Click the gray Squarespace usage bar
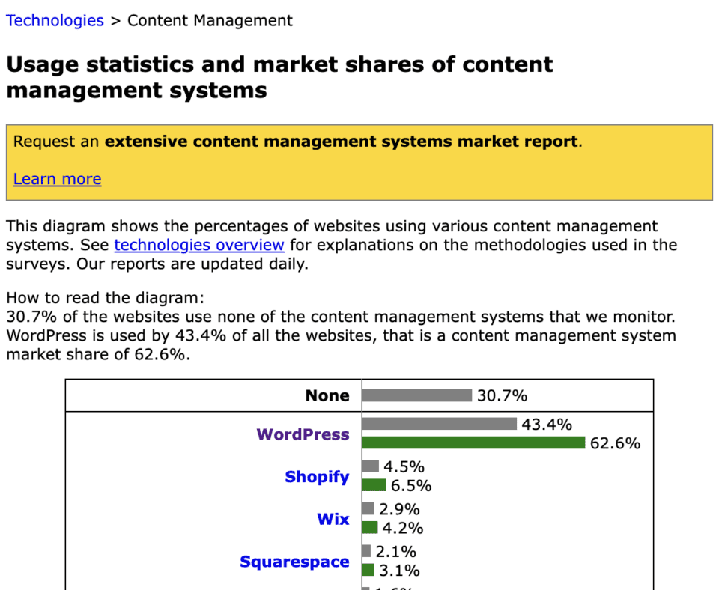 (x=366, y=551)
